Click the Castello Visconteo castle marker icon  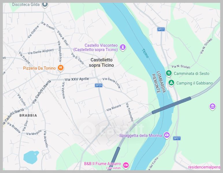tap(123, 47)
